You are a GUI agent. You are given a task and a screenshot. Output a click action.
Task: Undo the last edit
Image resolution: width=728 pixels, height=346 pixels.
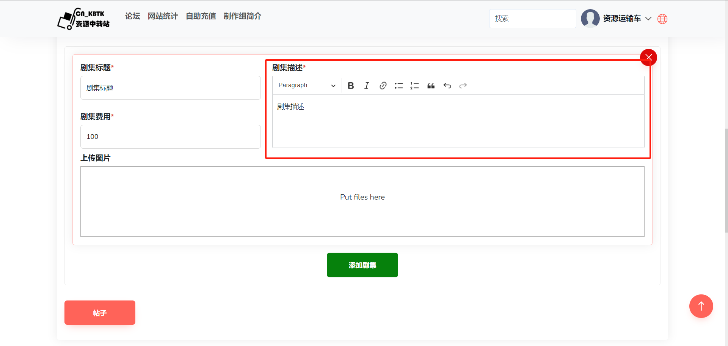click(447, 86)
